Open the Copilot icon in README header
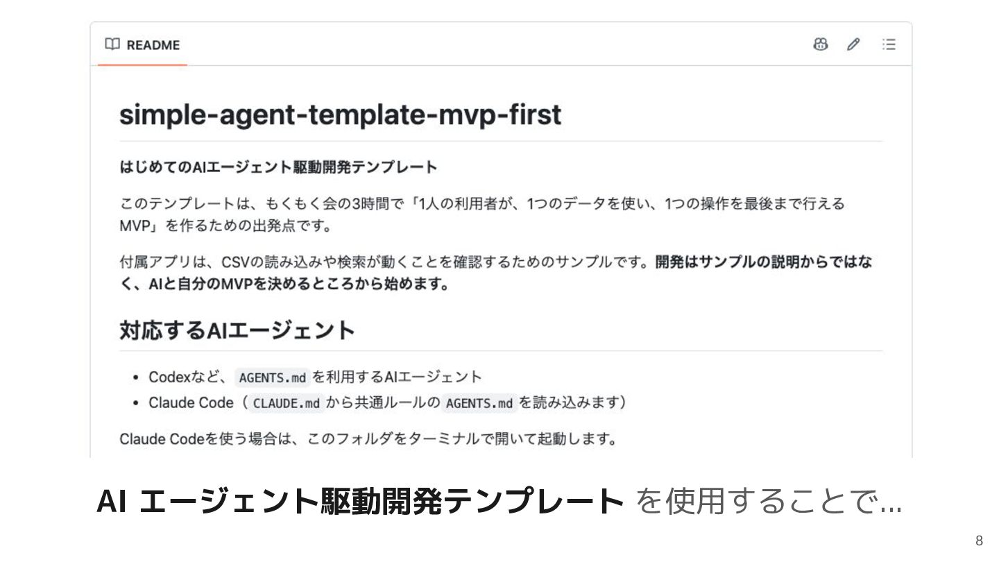This screenshot has width=999, height=562. pos(821,44)
